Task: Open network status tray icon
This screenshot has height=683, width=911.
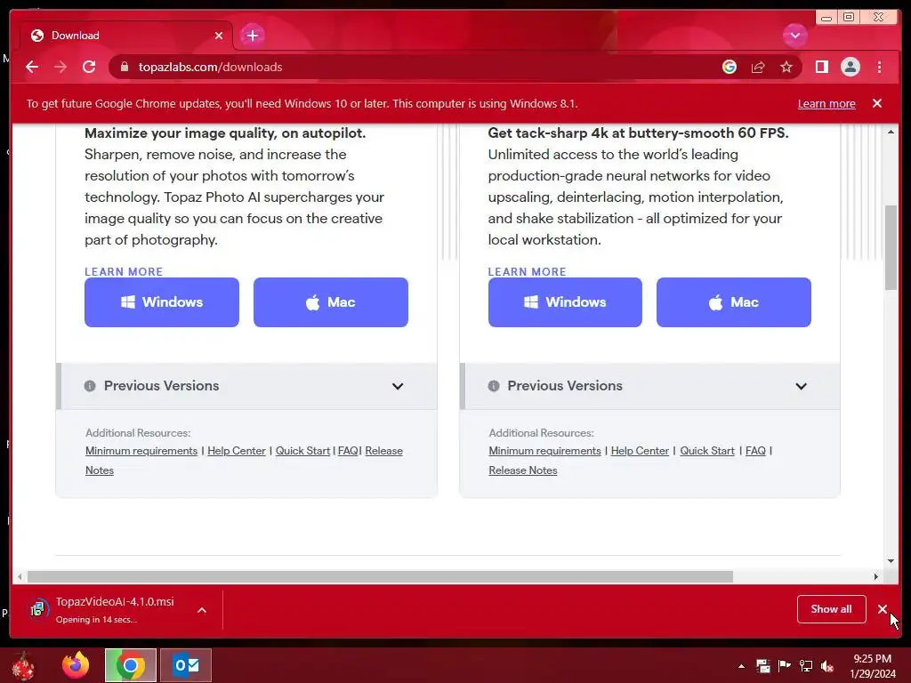Action: coord(806,666)
